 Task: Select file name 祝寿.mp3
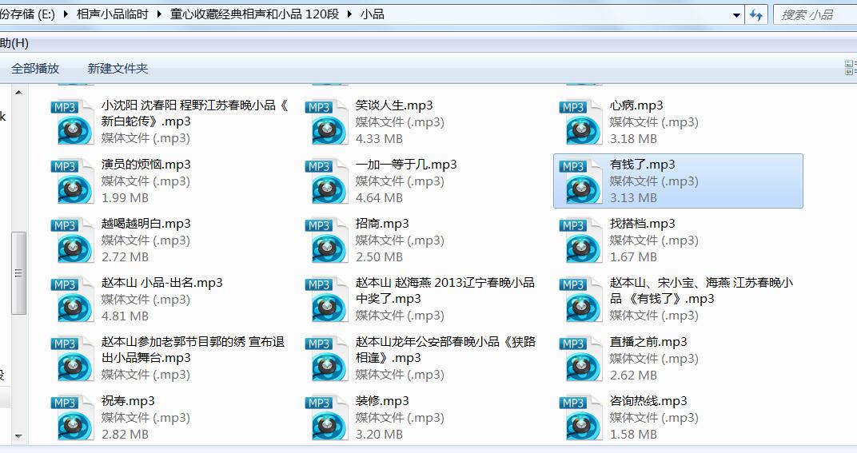(x=128, y=401)
